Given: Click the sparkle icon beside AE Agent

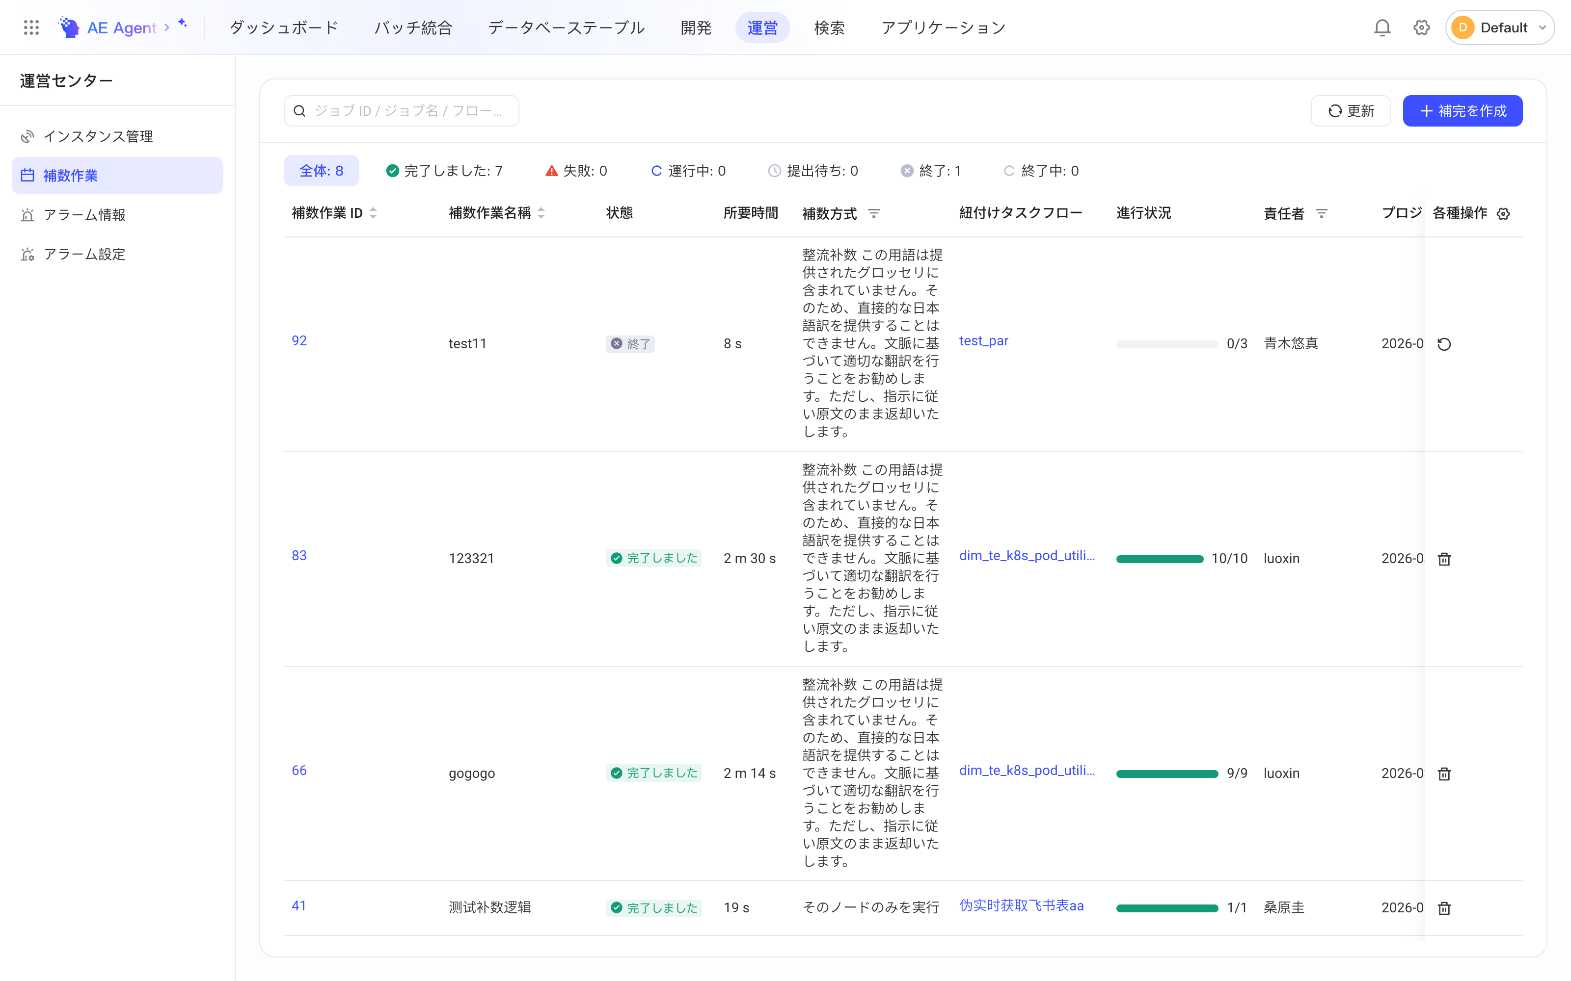Looking at the screenshot, I should tap(183, 24).
